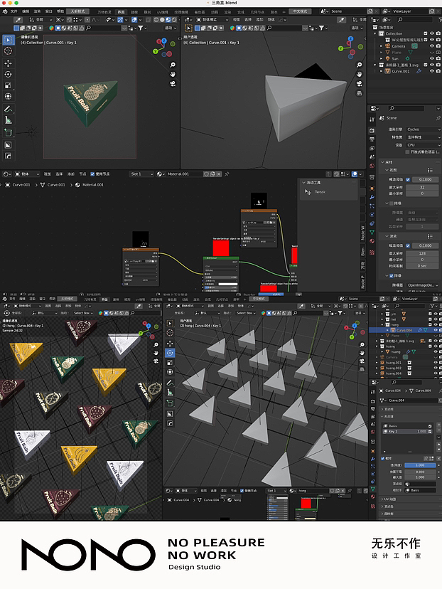The image size is (442, 589).
Task: Click the pan hand icon in top-right viewport
Action: click(359, 74)
